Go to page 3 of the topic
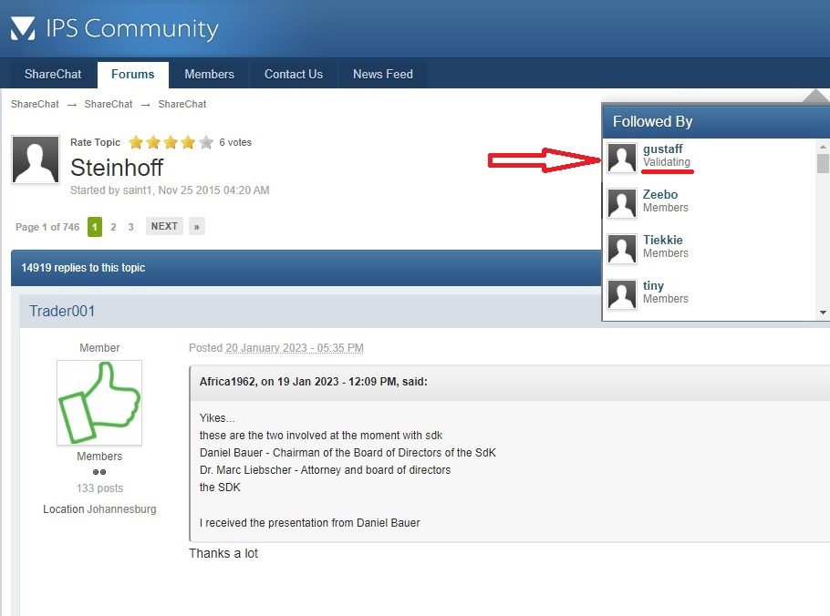This screenshot has width=830, height=616. 130,227
